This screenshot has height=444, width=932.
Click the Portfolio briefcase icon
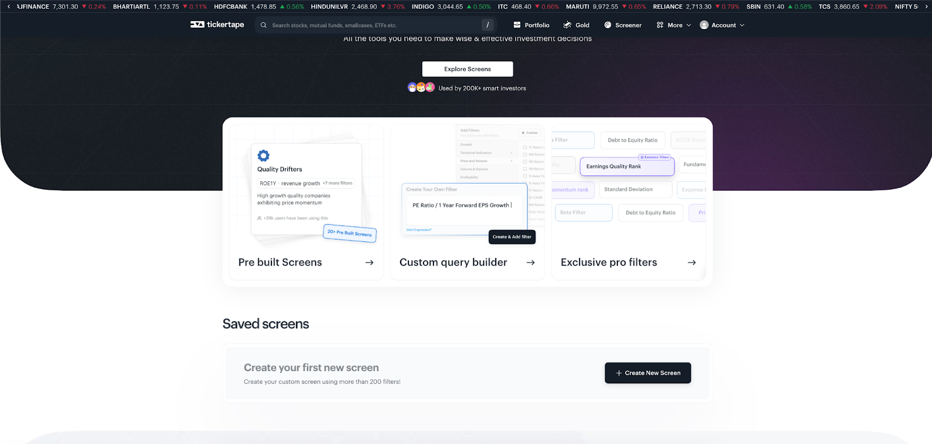pyautogui.click(x=517, y=25)
